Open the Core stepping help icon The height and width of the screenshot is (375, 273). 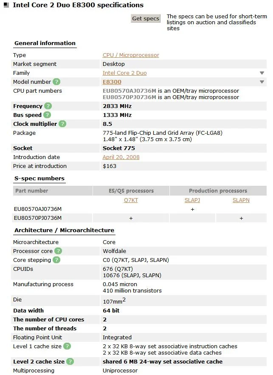coord(56,260)
